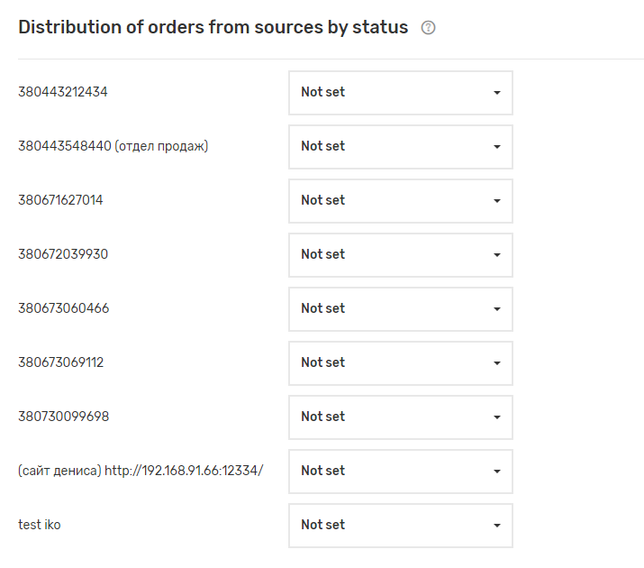
Task: Click the Distribution of orders heading text
Action: pyautogui.click(x=213, y=27)
